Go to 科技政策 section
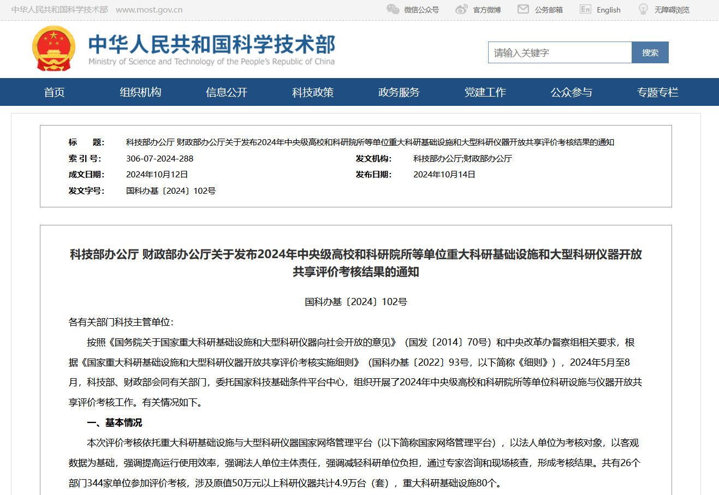 (x=313, y=92)
